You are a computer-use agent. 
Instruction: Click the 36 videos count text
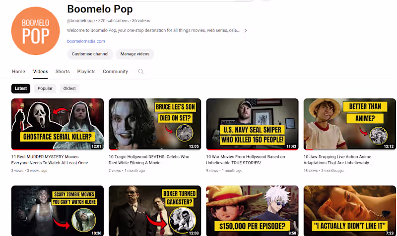click(x=141, y=21)
